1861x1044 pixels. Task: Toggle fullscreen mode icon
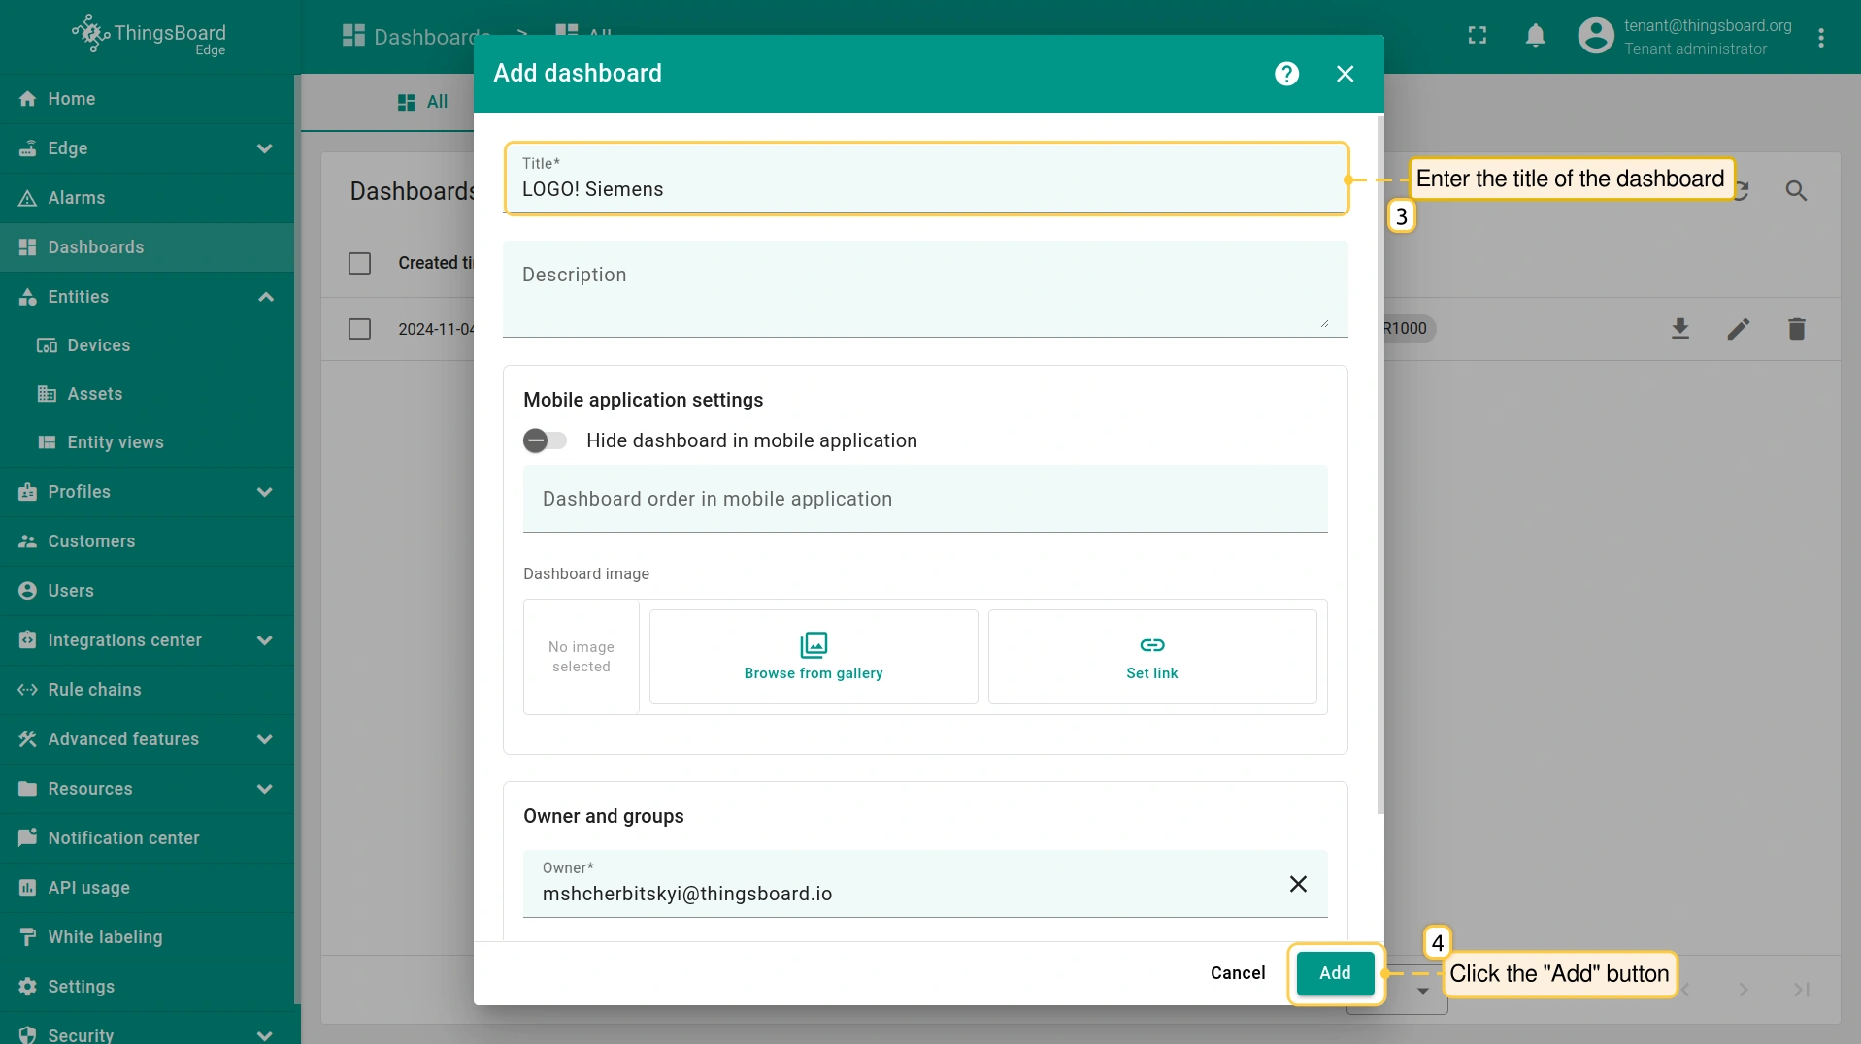[x=1477, y=37]
